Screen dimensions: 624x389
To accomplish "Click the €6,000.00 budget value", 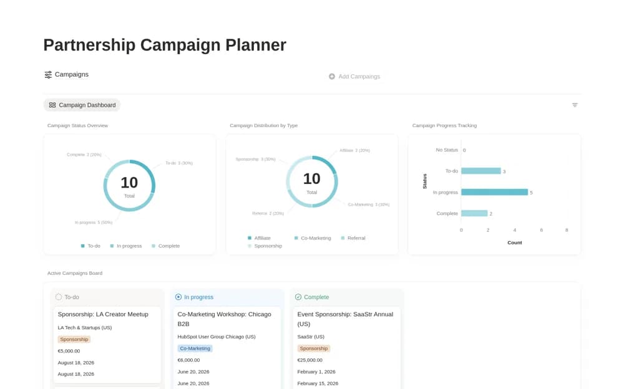I will pos(188,360).
